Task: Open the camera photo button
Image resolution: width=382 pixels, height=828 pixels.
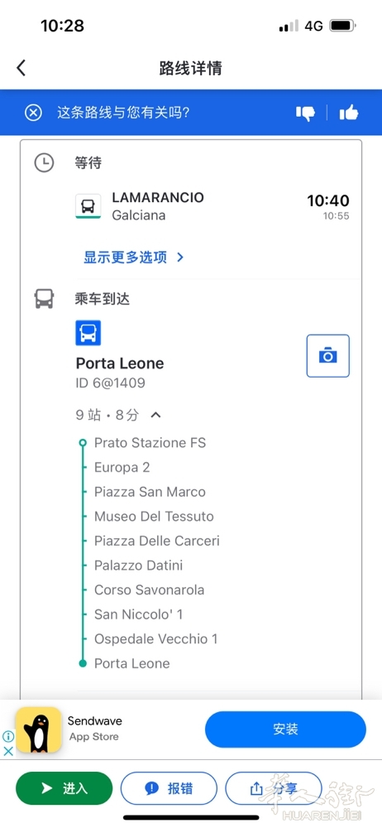Action: (327, 355)
